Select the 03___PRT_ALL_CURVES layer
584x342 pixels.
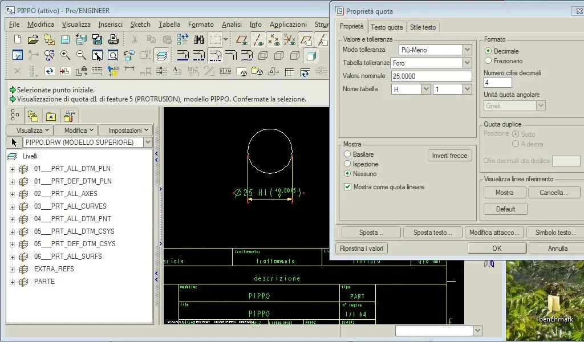[x=70, y=206]
